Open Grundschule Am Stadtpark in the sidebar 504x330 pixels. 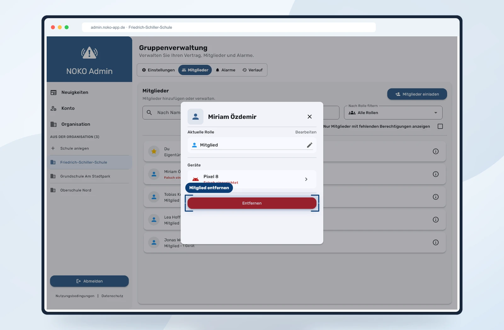89,176
